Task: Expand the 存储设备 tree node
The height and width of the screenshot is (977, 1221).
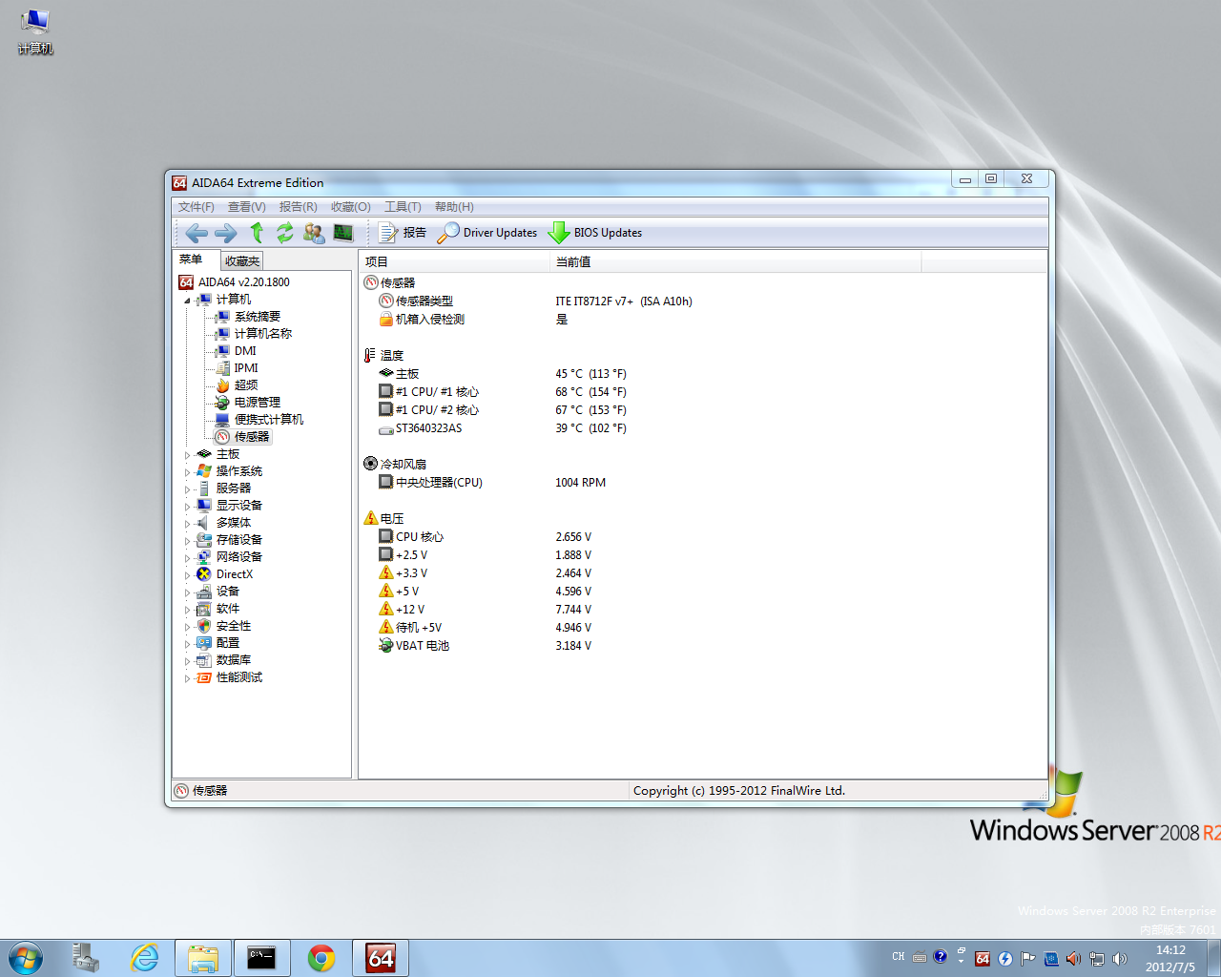Action: click(187, 541)
